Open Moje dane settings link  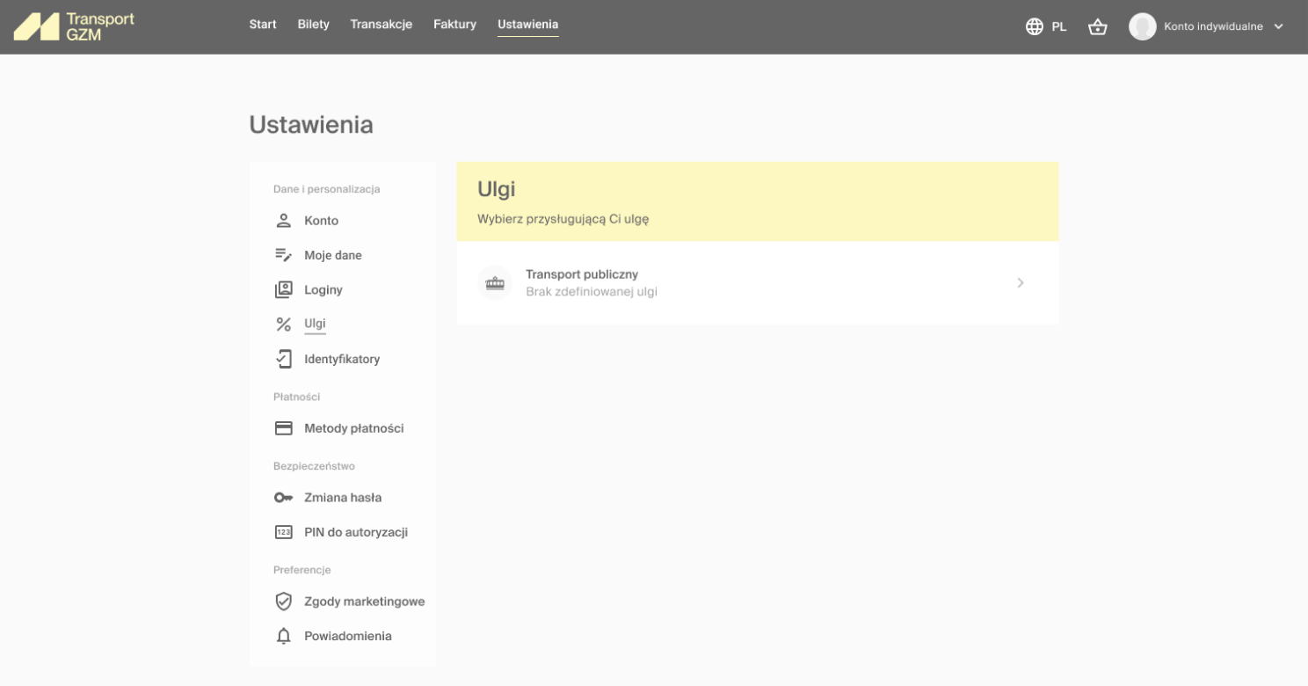point(333,255)
